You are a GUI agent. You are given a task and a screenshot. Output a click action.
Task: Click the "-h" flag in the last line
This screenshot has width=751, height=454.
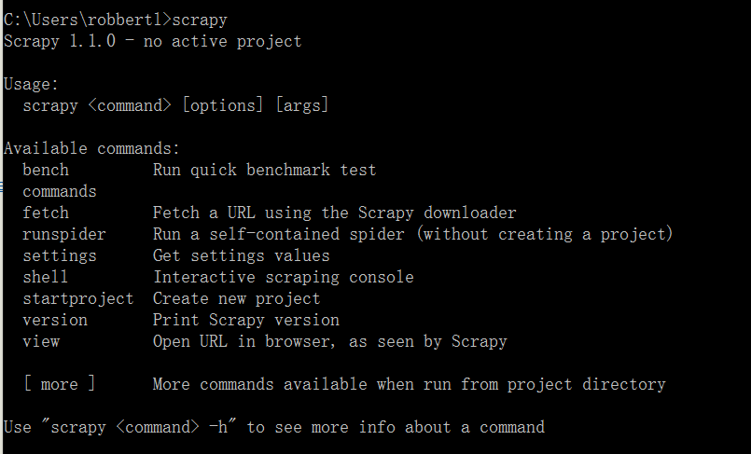(218, 427)
